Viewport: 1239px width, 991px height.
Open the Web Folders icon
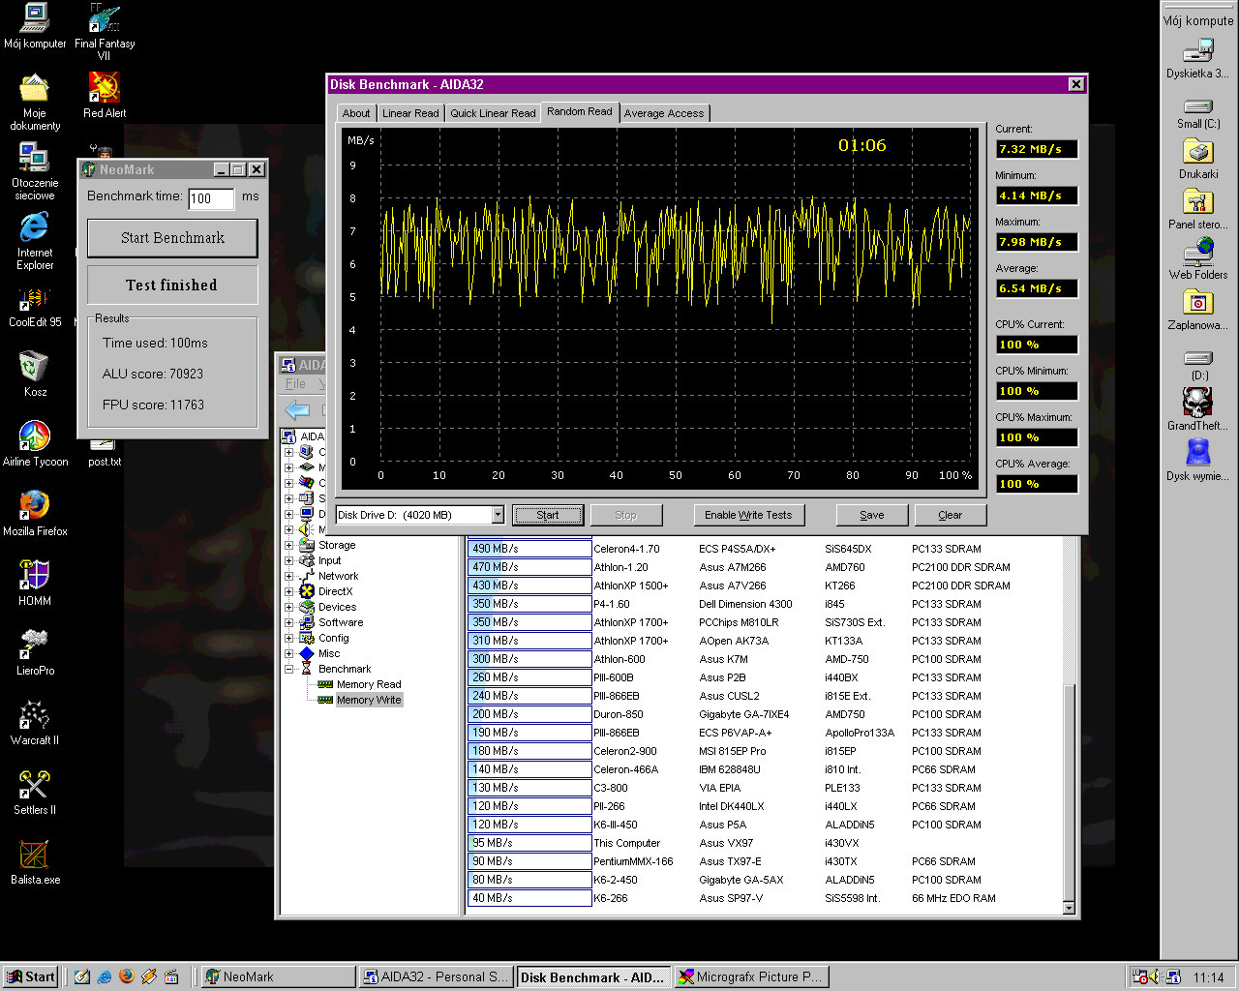pos(1198,259)
